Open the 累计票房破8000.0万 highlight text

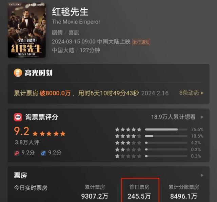[42, 93]
